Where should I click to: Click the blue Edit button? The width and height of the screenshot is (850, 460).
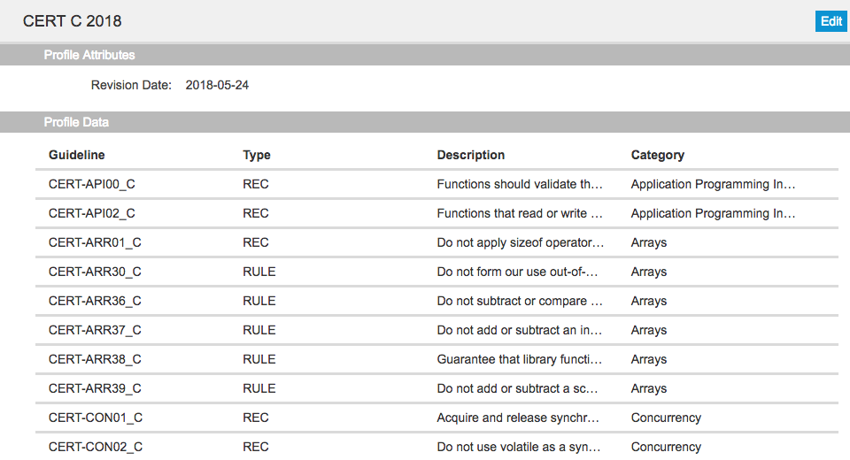(831, 21)
